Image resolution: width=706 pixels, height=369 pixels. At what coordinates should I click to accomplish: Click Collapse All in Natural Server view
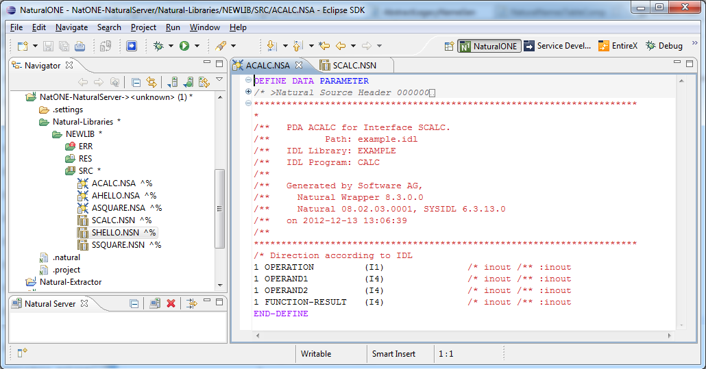coord(134,304)
